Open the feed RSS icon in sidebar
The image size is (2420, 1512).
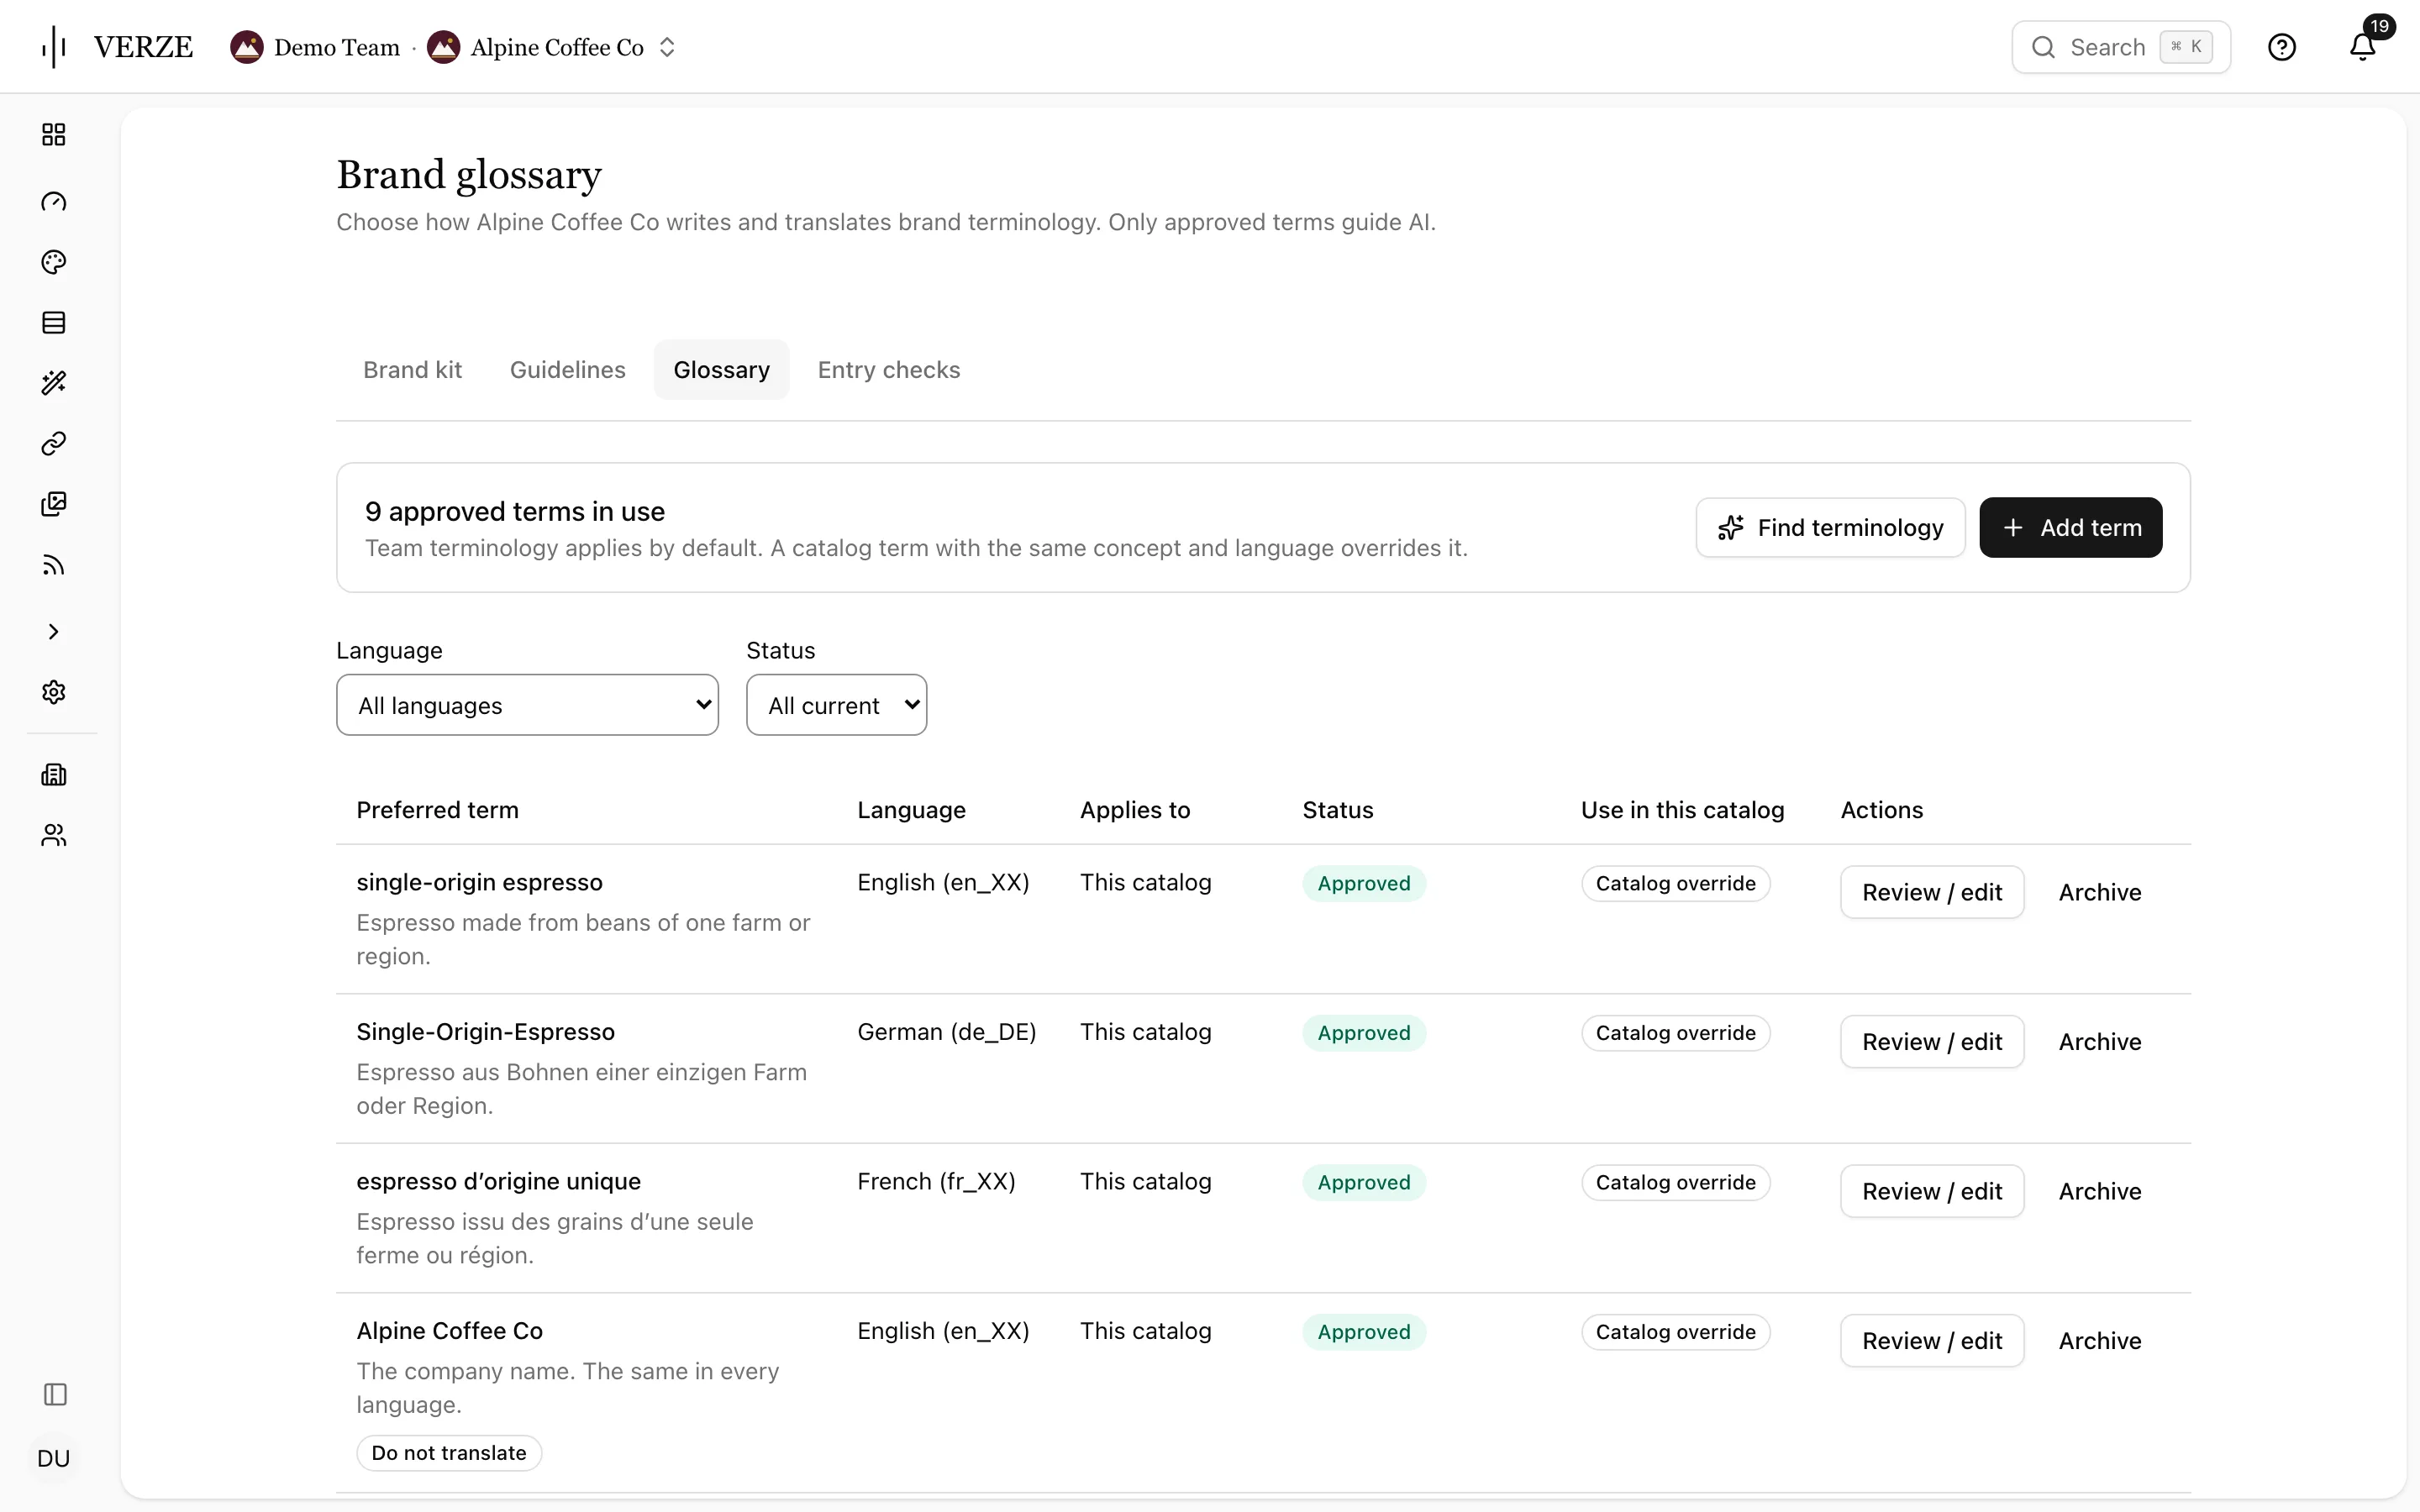(54, 566)
